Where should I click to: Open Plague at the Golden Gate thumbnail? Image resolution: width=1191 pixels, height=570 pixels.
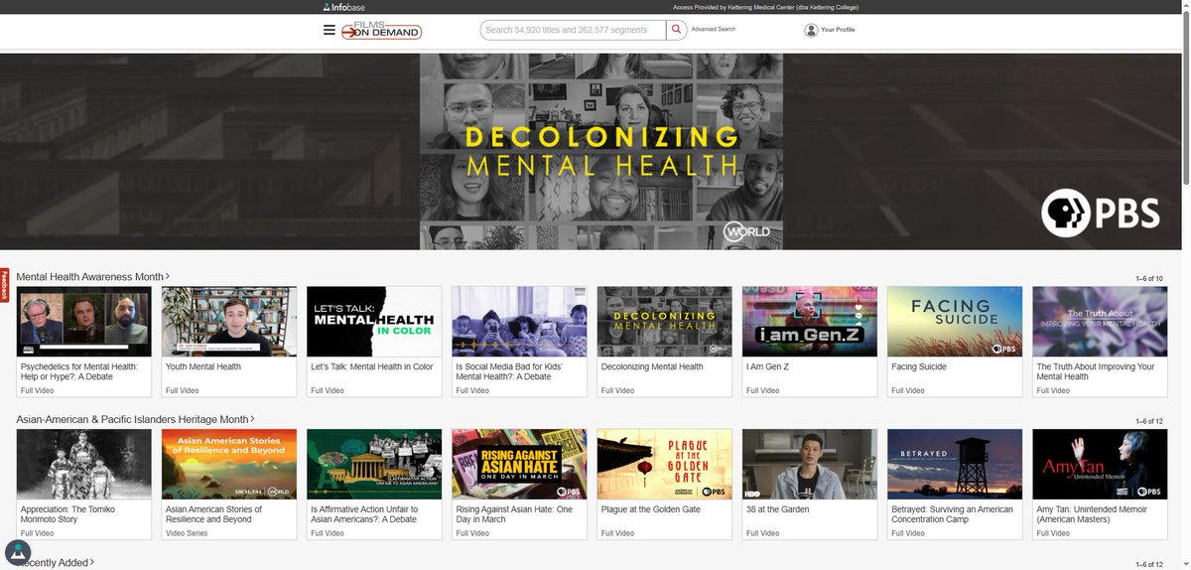[664, 464]
